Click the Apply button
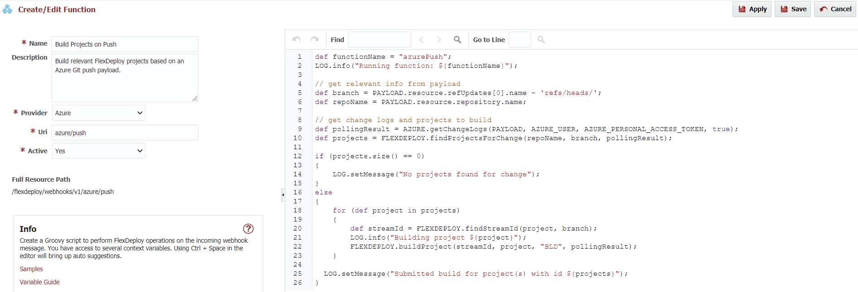This screenshot has width=858, height=292. 752,9
